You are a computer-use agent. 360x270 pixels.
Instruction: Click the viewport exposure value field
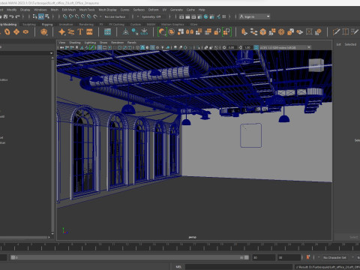click(x=231, y=47)
